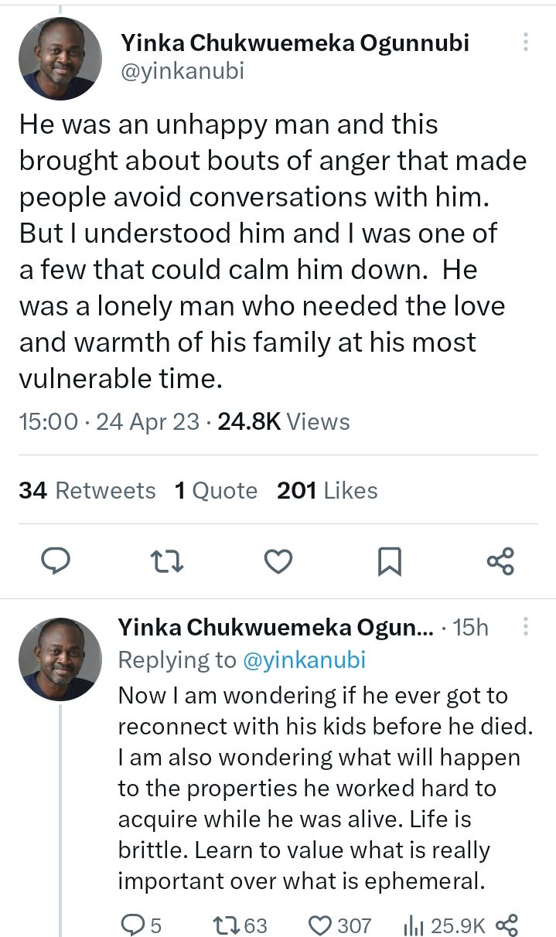Click the @yinkanubi mention in reply

[x=303, y=659]
